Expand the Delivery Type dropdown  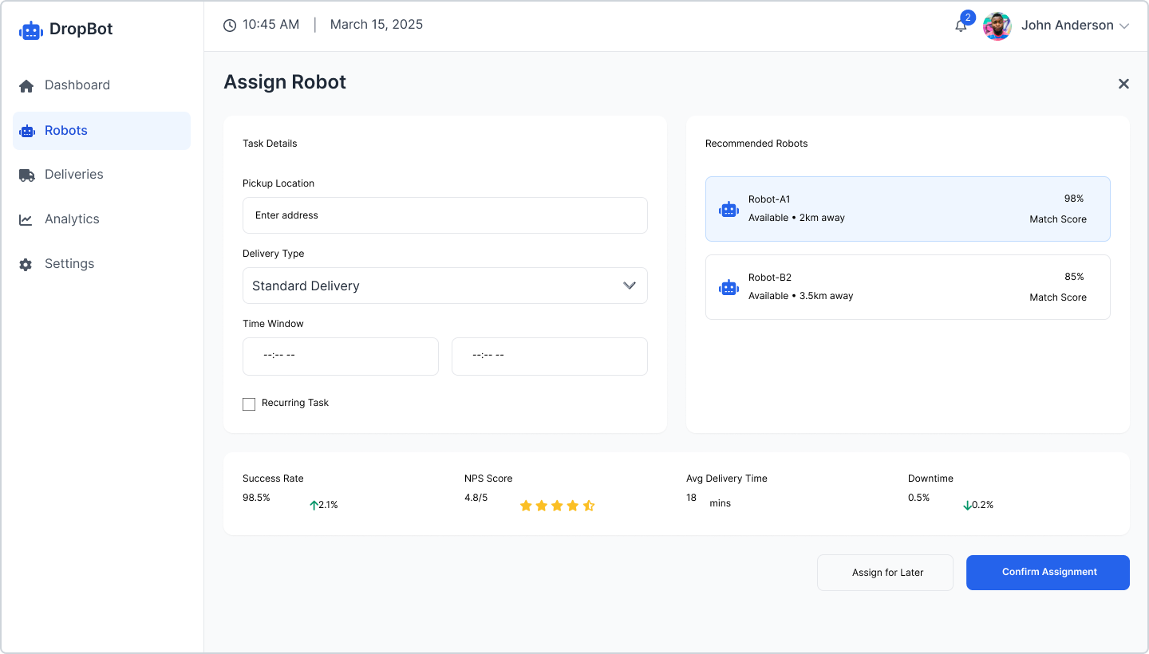[444, 286]
